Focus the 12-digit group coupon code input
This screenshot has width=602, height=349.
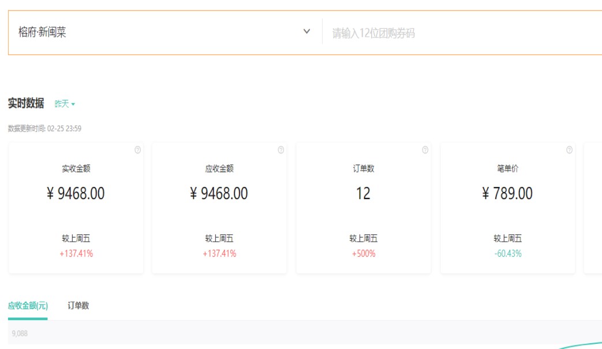(462, 33)
